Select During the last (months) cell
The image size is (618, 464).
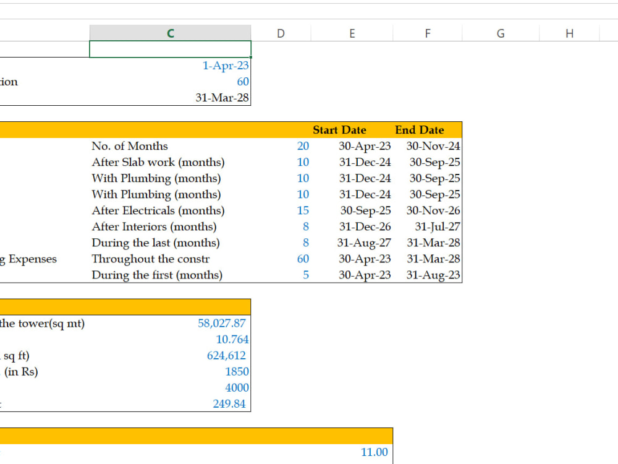(171, 243)
